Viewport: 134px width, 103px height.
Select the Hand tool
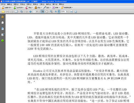(x=47, y=11)
